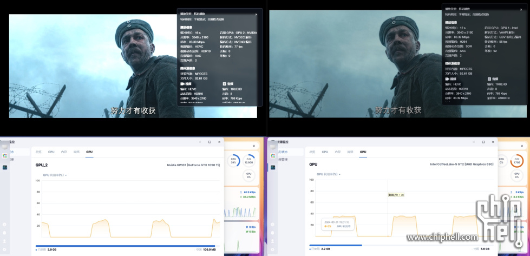Click the GPU_2 heading in left window
Screen dimensions: 530x256
tap(42, 165)
